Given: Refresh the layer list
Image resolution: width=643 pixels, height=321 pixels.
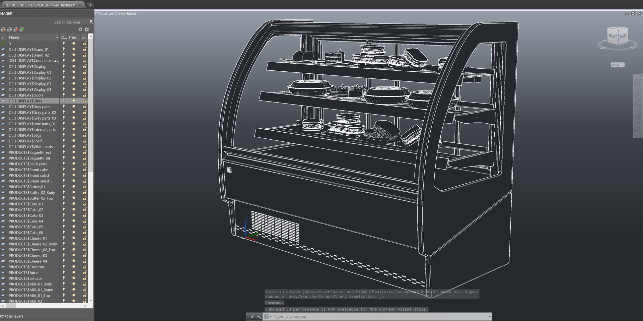Looking at the screenshot, I should (x=80, y=29).
